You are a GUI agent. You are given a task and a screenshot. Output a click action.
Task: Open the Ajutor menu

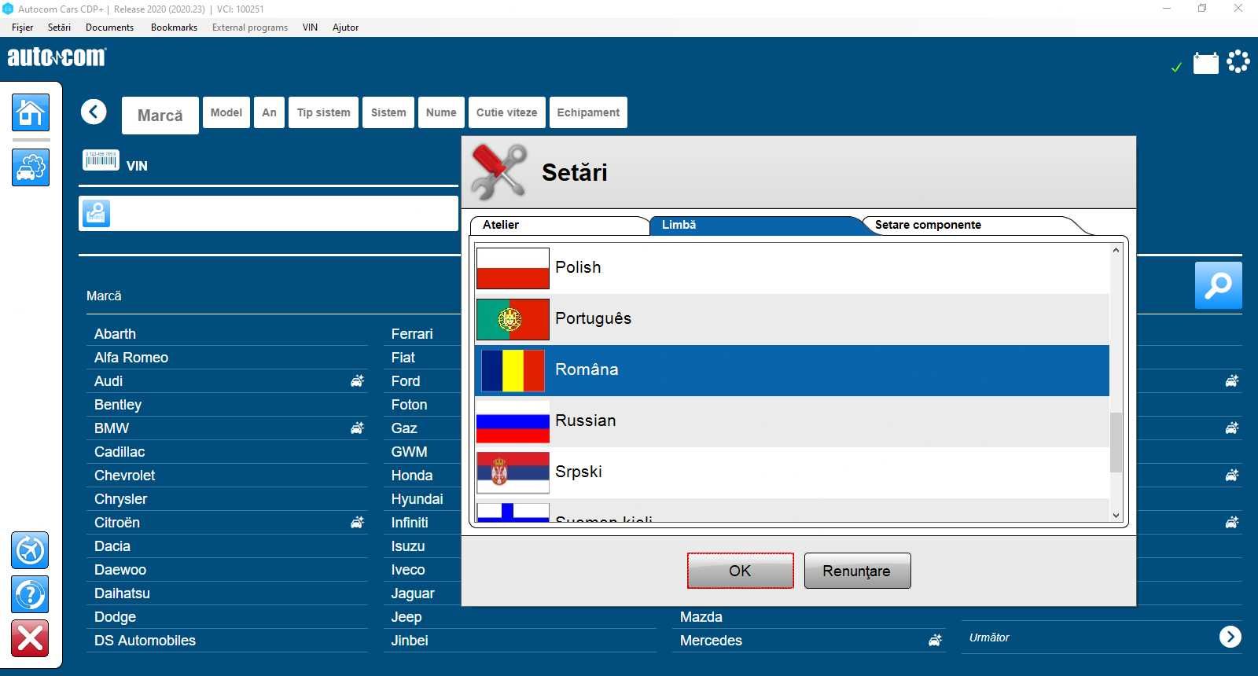coord(345,27)
